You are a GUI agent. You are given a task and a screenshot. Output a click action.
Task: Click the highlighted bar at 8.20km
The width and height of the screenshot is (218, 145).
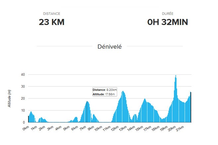click(x=87, y=112)
